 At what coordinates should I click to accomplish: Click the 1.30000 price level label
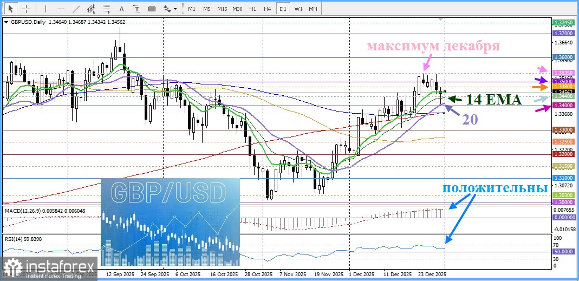563,202
